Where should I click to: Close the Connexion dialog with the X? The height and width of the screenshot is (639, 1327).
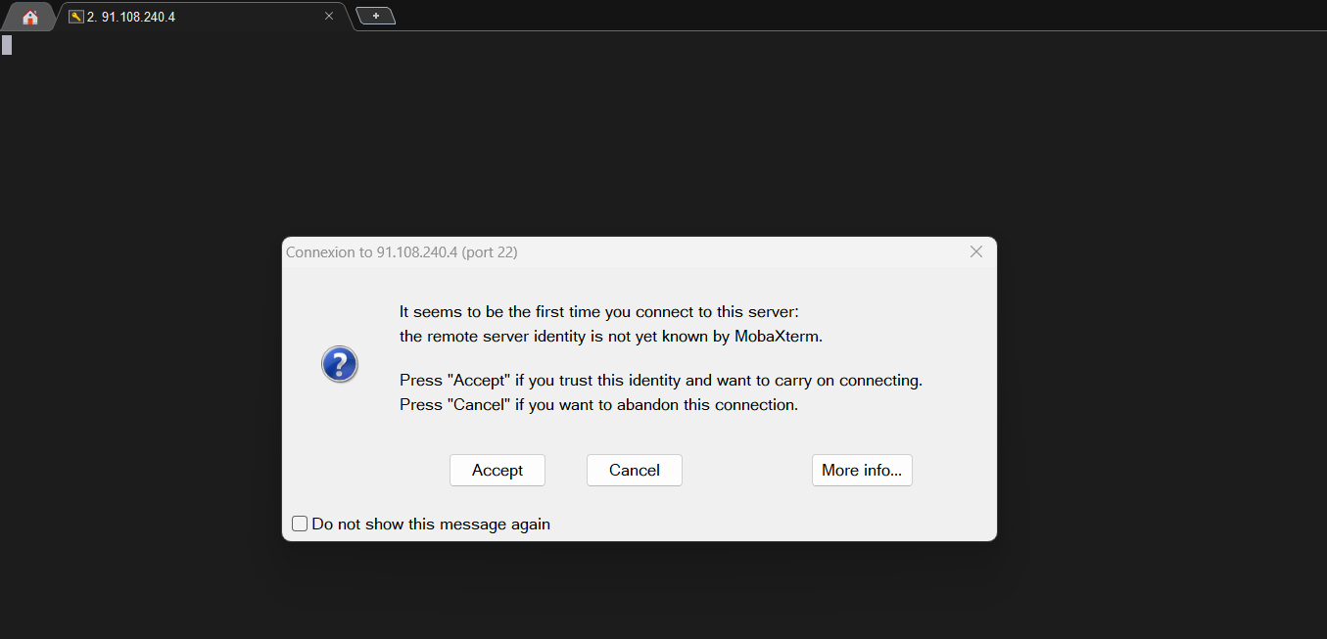975,251
